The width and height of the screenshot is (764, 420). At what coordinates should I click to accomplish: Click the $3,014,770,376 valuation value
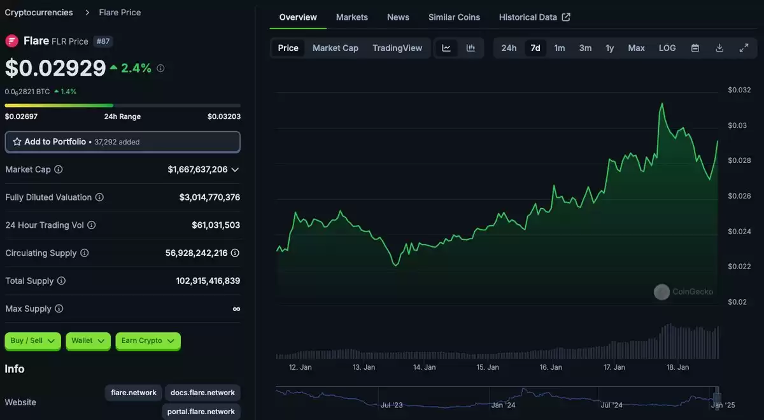[x=209, y=197]
